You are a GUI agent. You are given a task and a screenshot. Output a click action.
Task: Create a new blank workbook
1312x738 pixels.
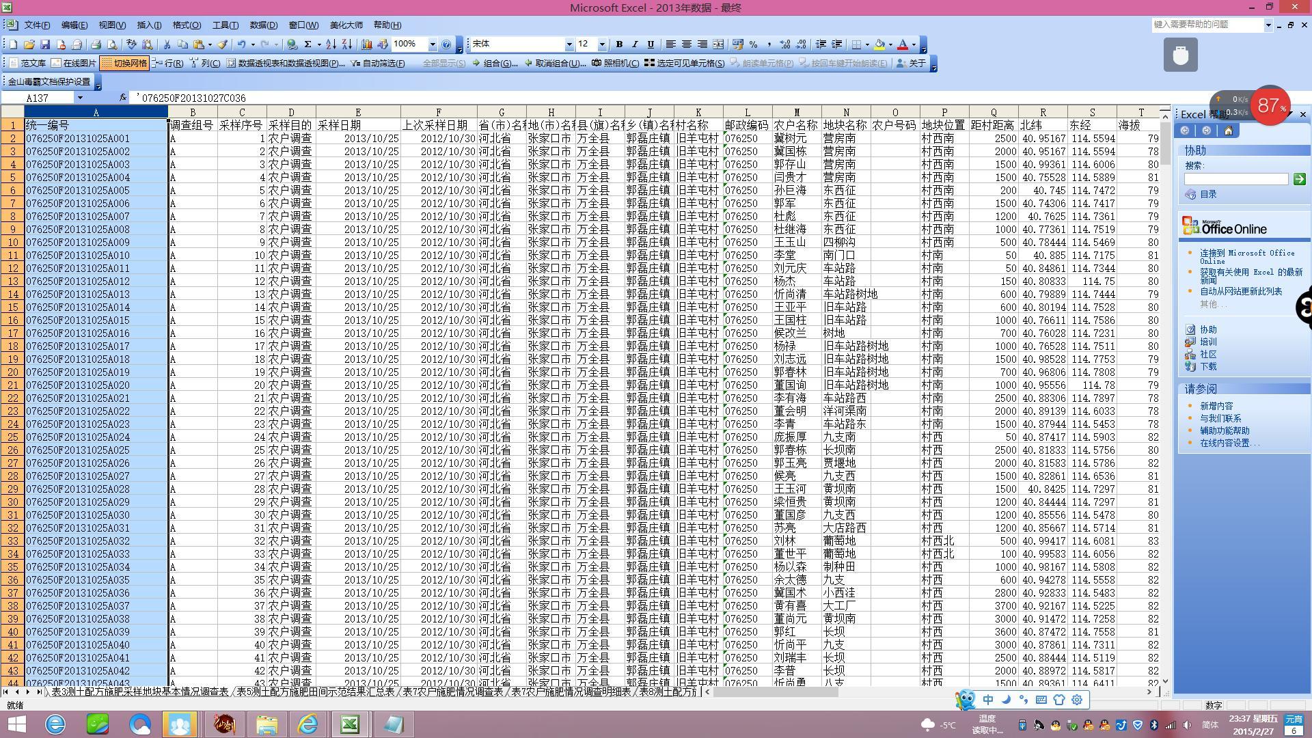click(13, 44)
